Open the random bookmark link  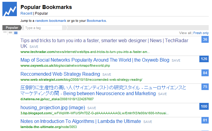[51, 21]
